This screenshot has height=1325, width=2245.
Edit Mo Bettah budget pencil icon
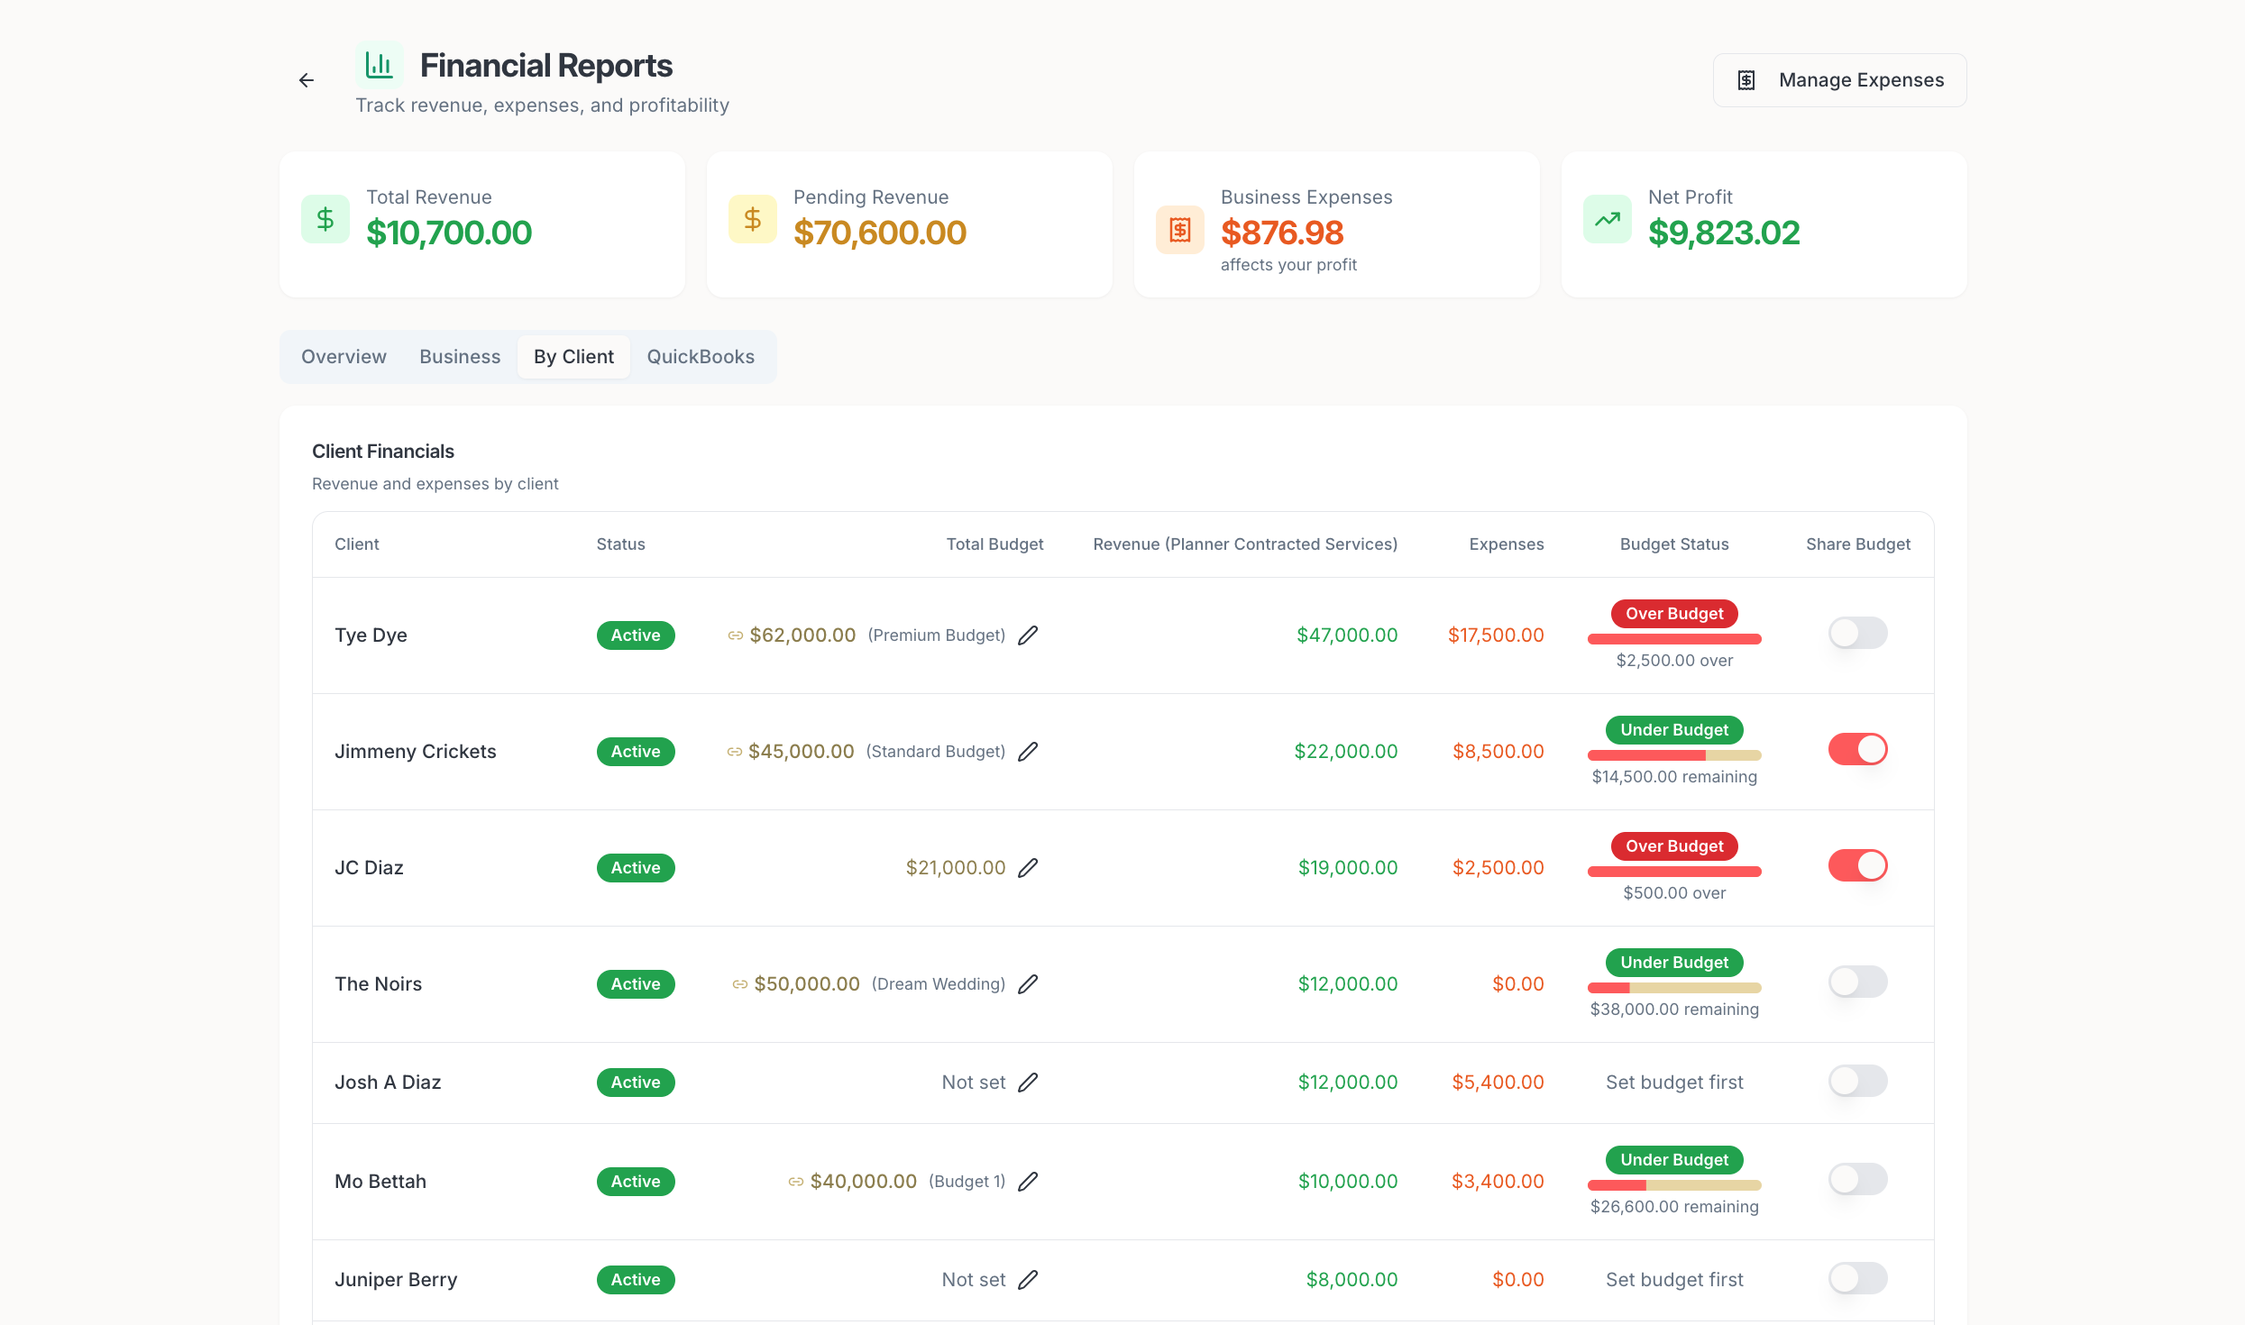click(1028, 1182)
